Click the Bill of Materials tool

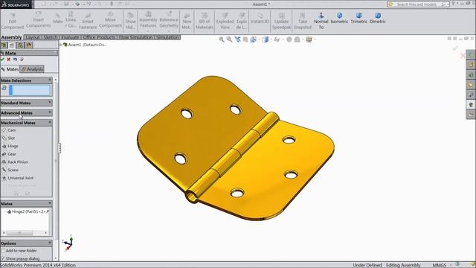click(205, 21)
